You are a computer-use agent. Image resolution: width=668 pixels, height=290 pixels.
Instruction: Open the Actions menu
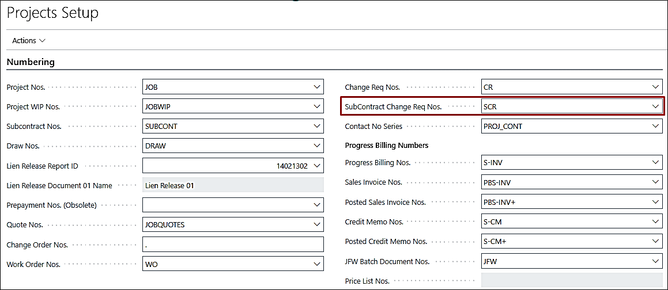(x=28, y=40)
